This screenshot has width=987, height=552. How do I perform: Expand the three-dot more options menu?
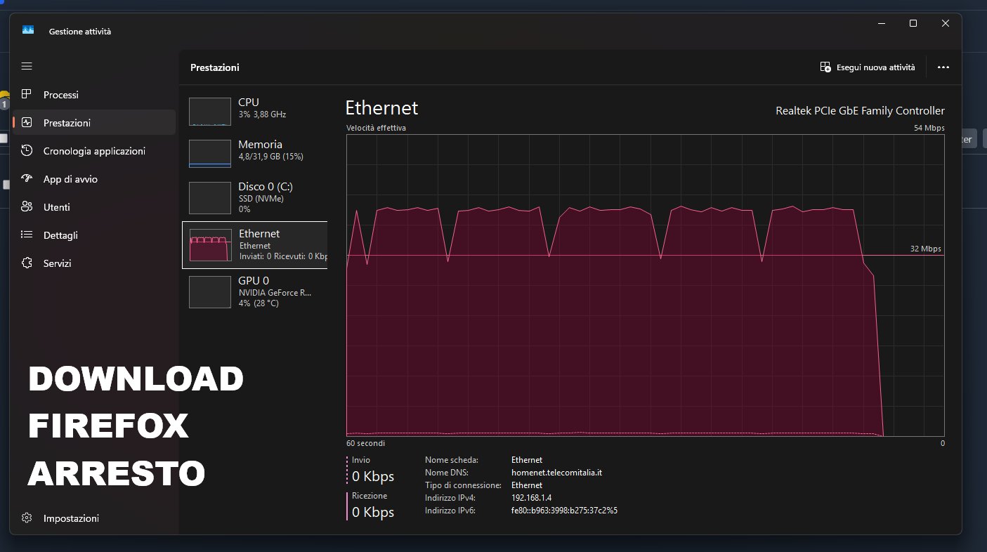click(943, 67)
